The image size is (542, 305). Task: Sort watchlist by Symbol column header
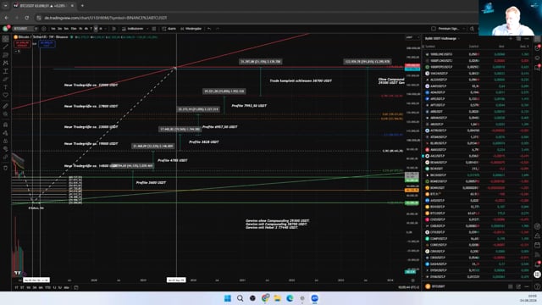coord(430,47)
